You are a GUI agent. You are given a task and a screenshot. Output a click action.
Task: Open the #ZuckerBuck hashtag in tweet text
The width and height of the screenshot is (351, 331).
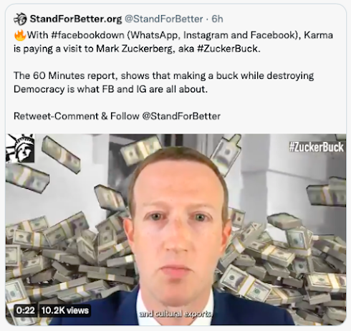228,49
